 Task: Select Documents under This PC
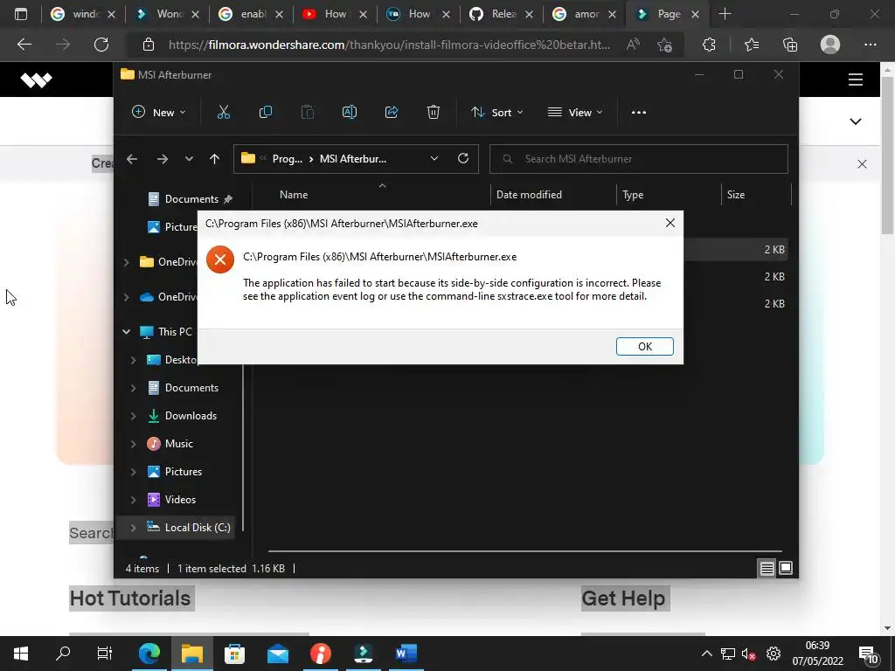coord(191,388)
